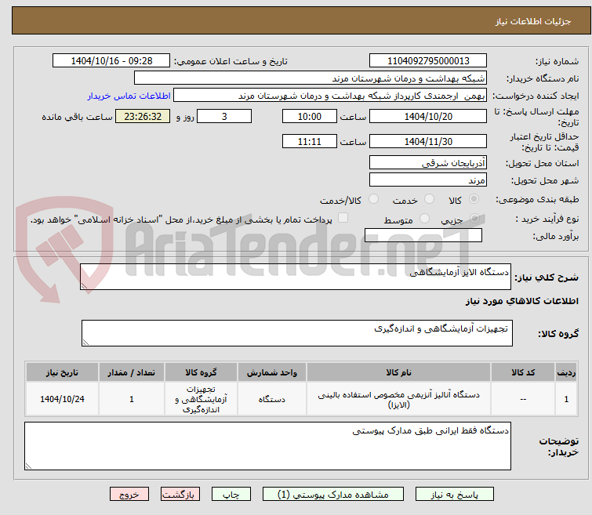
Task: Click price validity date 1404/11/30
Action: point(428,142)
